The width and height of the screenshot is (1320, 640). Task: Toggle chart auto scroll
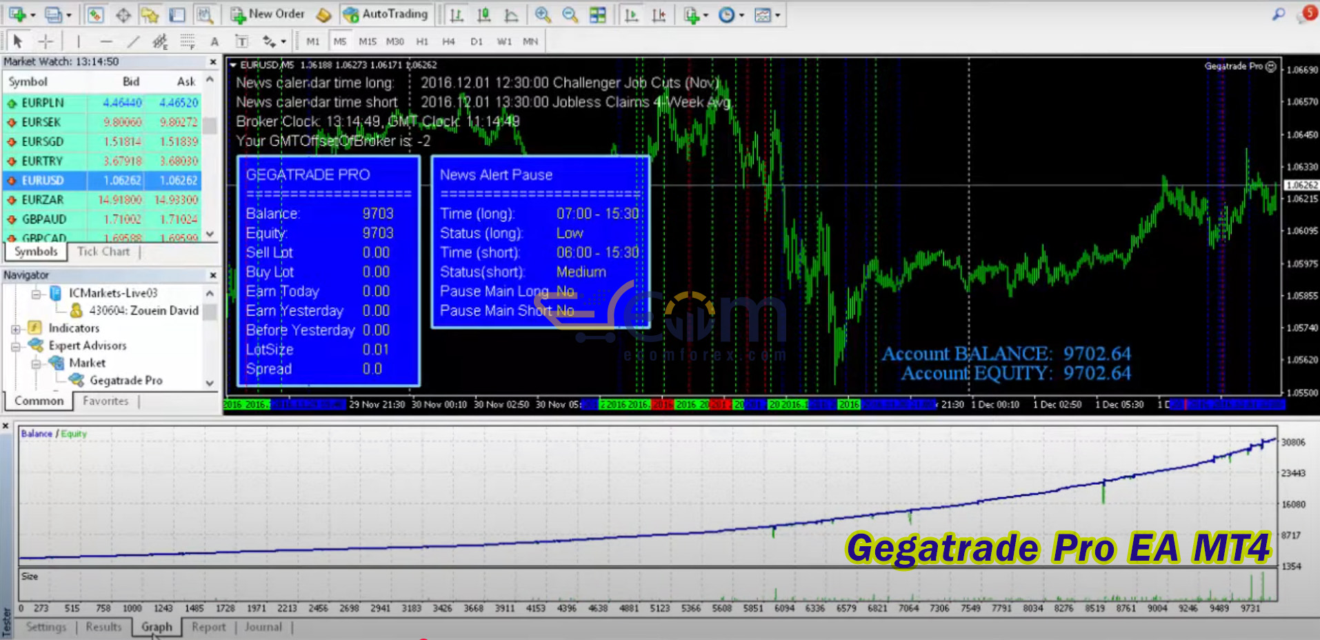[631, 14]
